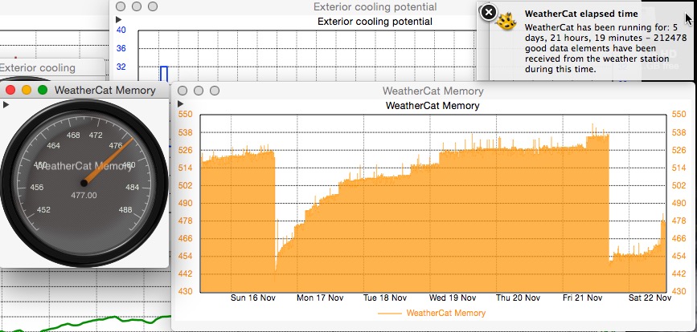Click the 'Thu 20 Nov' axis label

(519, 298)
